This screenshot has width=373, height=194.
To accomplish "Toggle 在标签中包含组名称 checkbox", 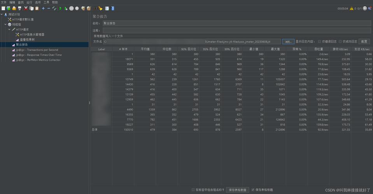I will pyautogui.click(x=193, y=190).
